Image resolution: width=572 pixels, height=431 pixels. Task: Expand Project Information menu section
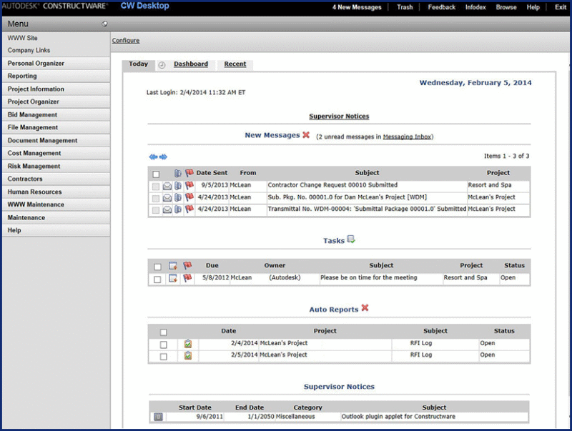coord(36,89)
